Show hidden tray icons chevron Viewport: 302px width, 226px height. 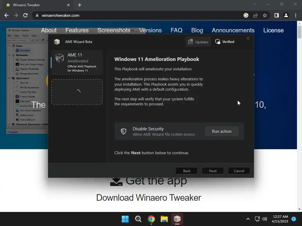pos(248,219)
